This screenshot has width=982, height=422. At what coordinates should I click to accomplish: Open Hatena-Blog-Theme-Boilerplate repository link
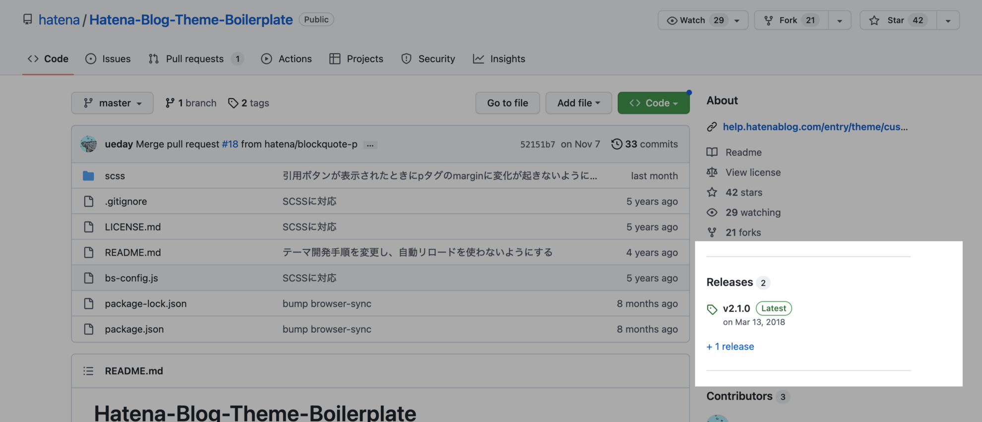pyautogui.click(x=191, y=19)
